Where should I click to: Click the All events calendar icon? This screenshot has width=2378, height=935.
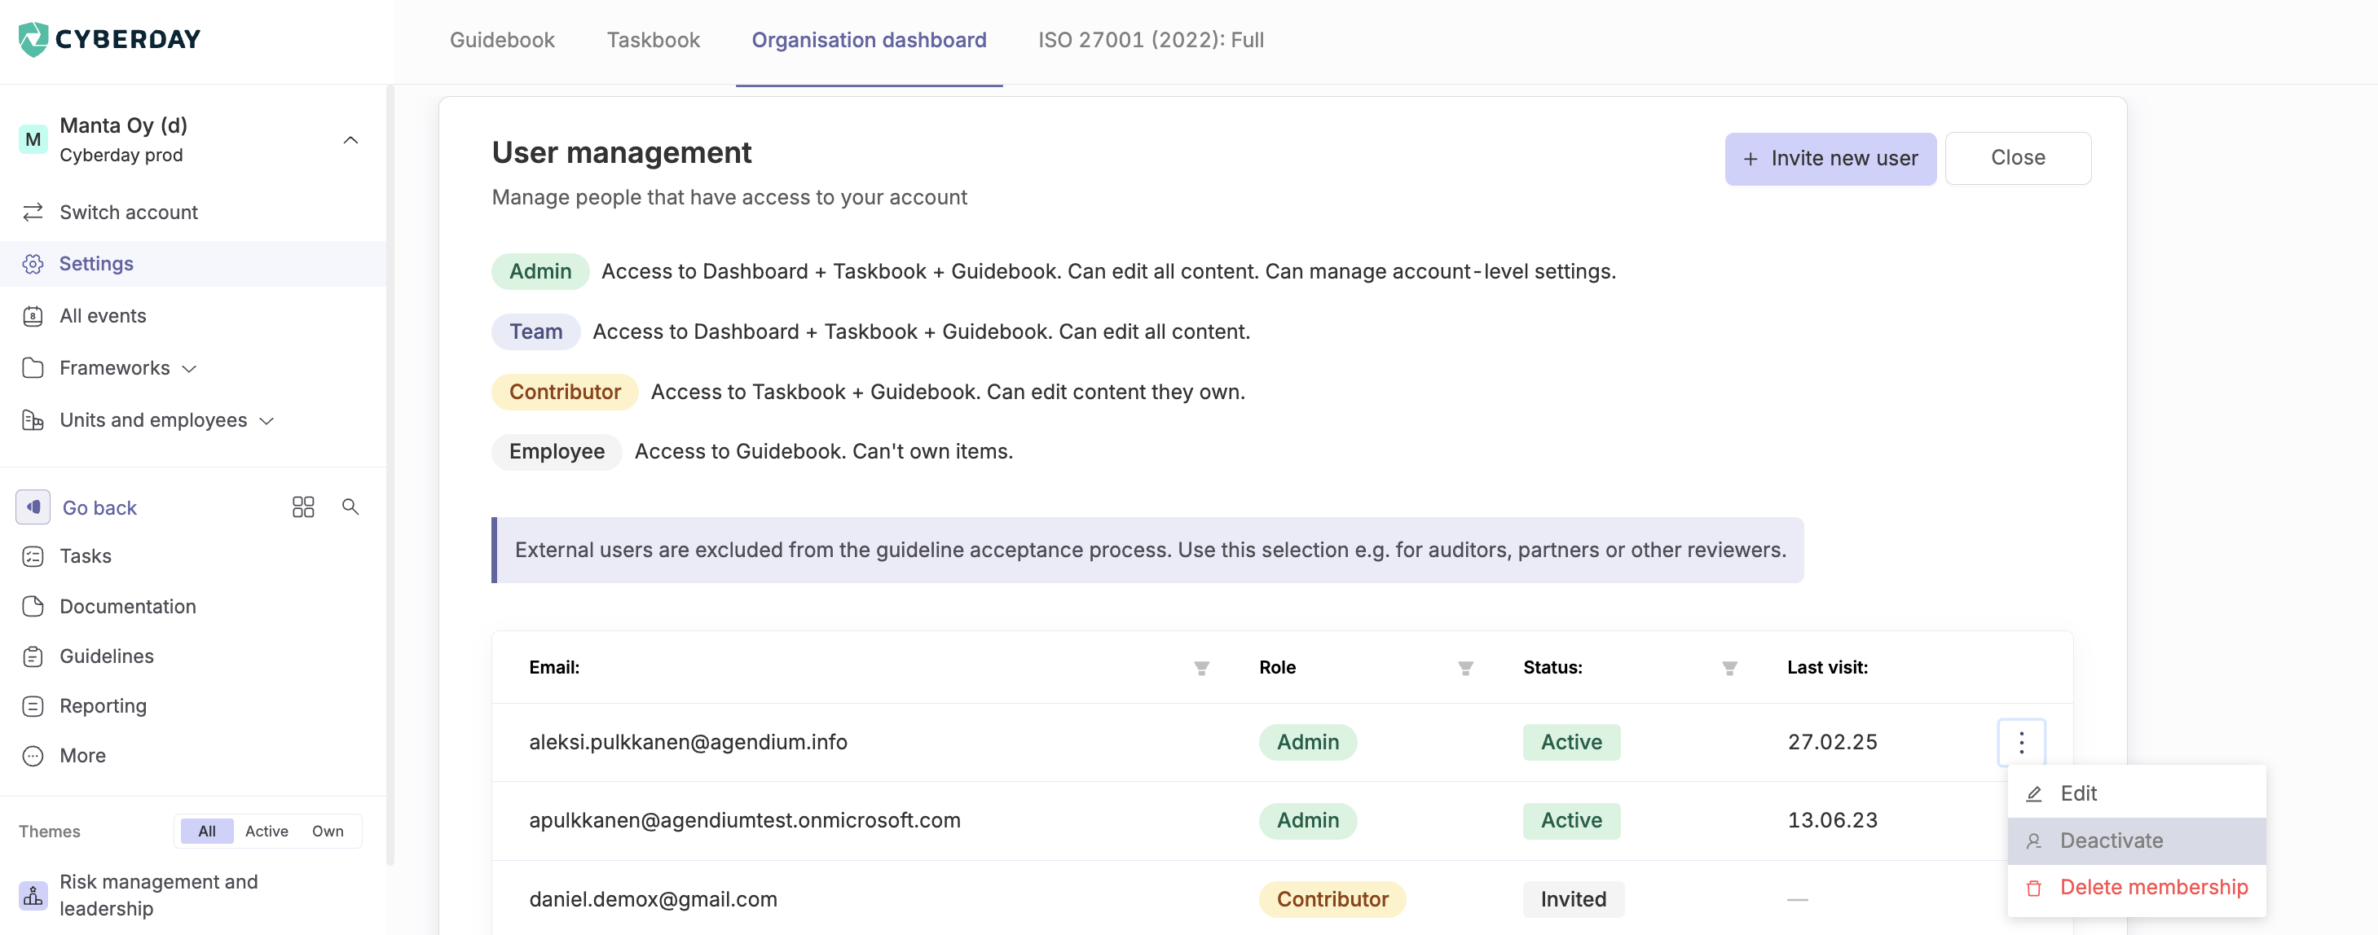(33, 317)
